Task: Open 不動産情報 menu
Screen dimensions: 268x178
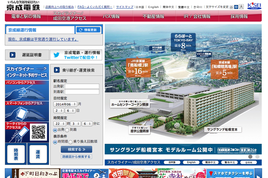Action: pos(155,16)
